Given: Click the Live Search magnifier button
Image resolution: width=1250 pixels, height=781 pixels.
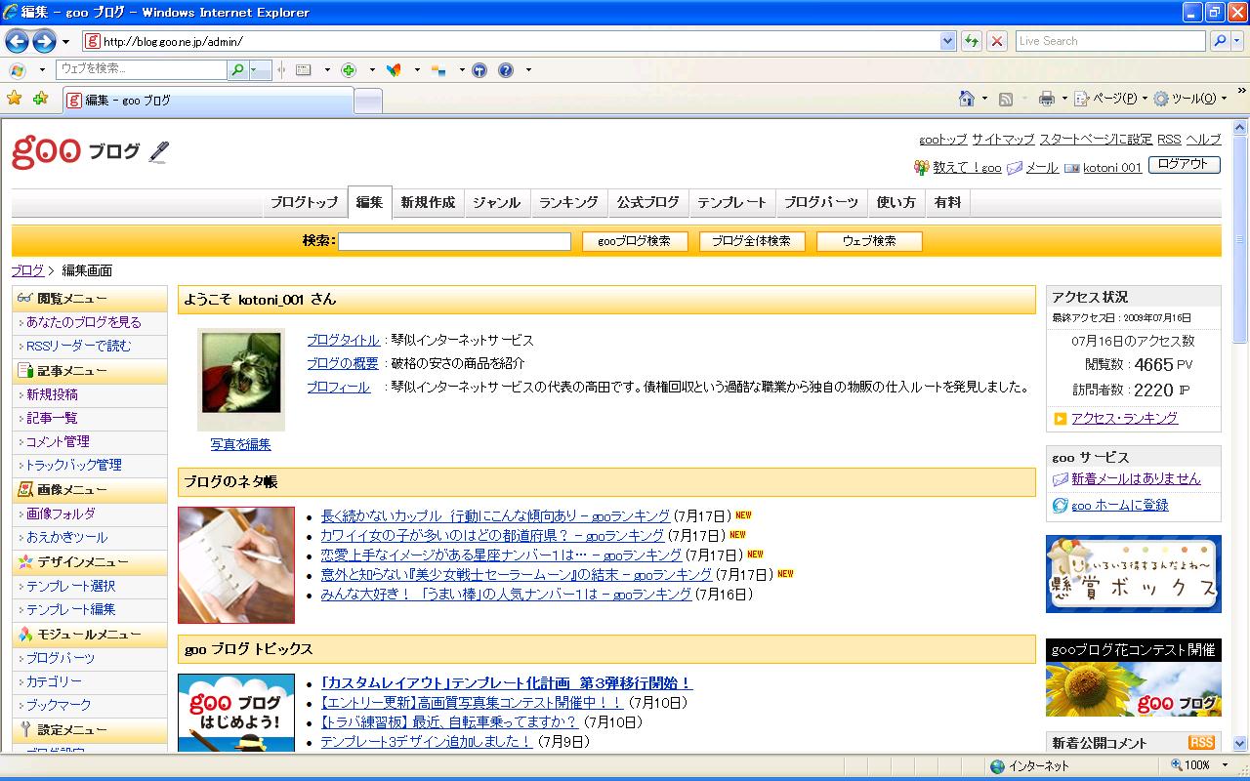Looking at the screenshot, I should (1220, 41).
